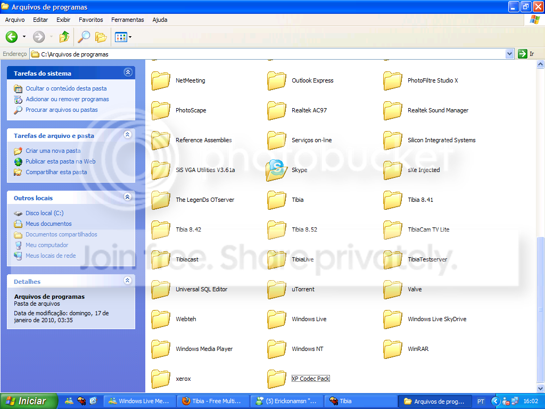
Task: Collapse the Detalhes panel
Action: click(127, 281)
